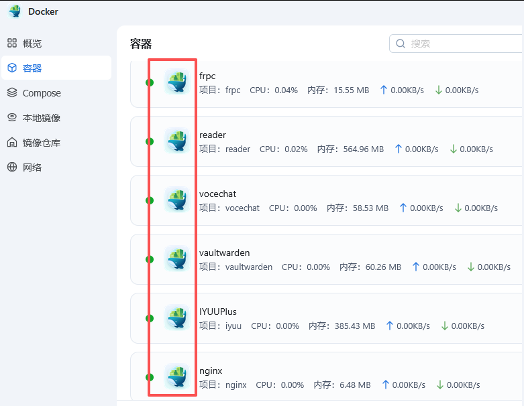Click the 容器 cube icon

pos(12,68)
